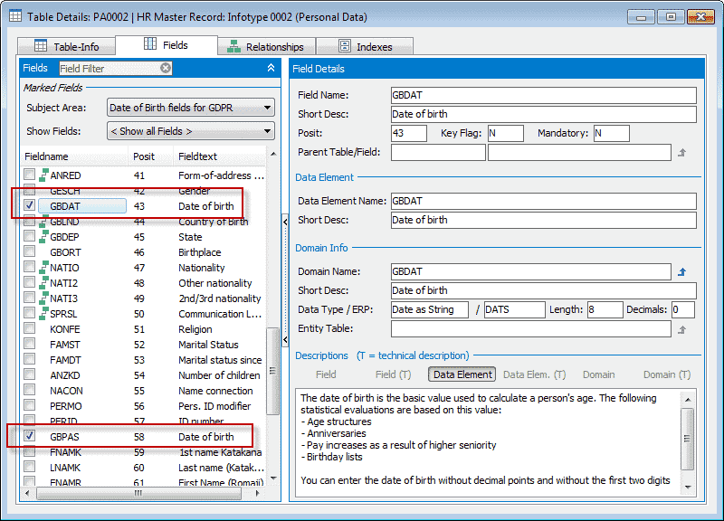
Task: Select the Fields tab
Action: point(167,45)
